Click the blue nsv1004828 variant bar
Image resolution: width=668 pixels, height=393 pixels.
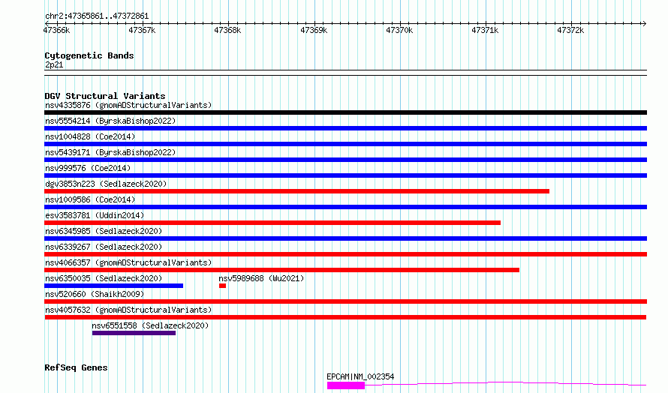(345, 144)
